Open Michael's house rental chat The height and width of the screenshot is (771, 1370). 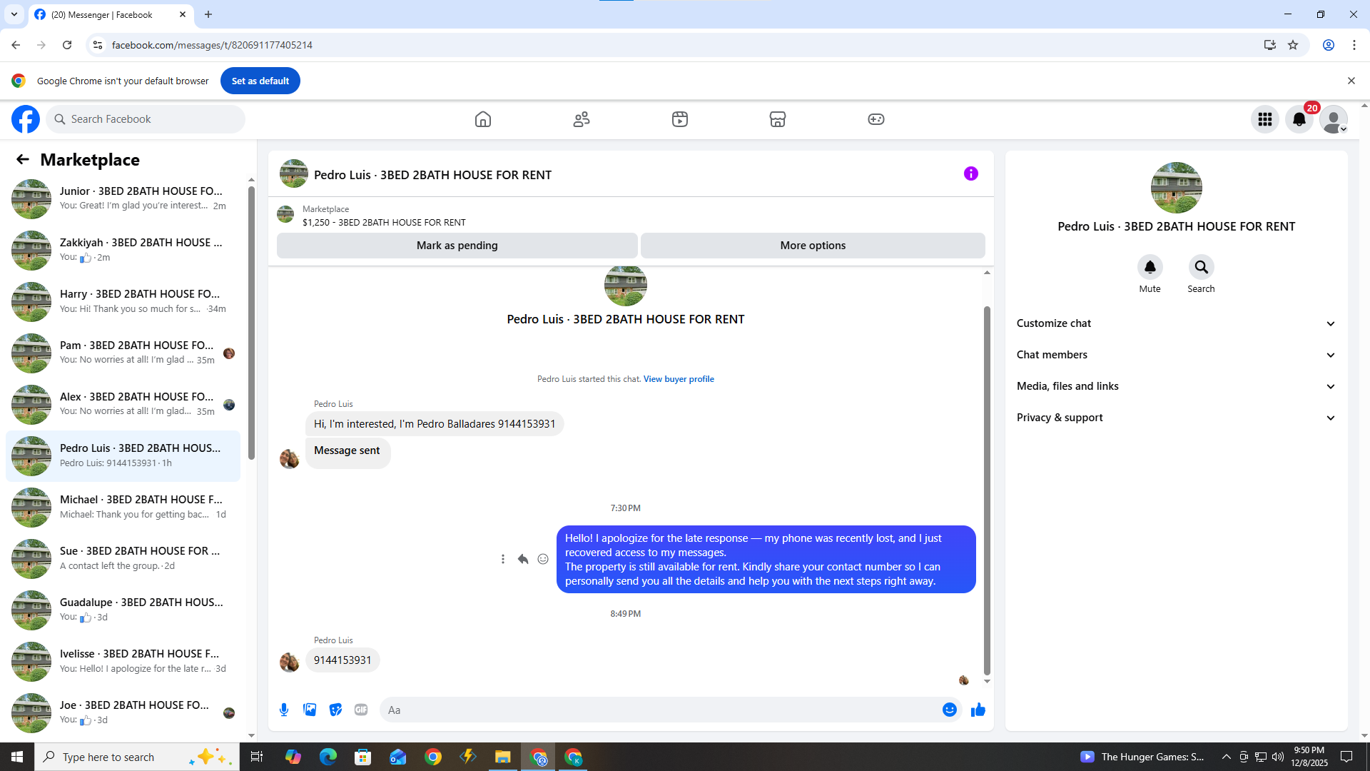tap(123, 507)
